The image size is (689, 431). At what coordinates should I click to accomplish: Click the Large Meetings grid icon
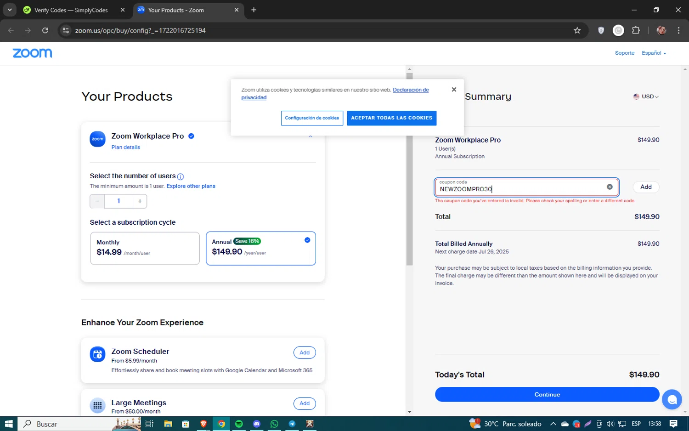(97, 405)
